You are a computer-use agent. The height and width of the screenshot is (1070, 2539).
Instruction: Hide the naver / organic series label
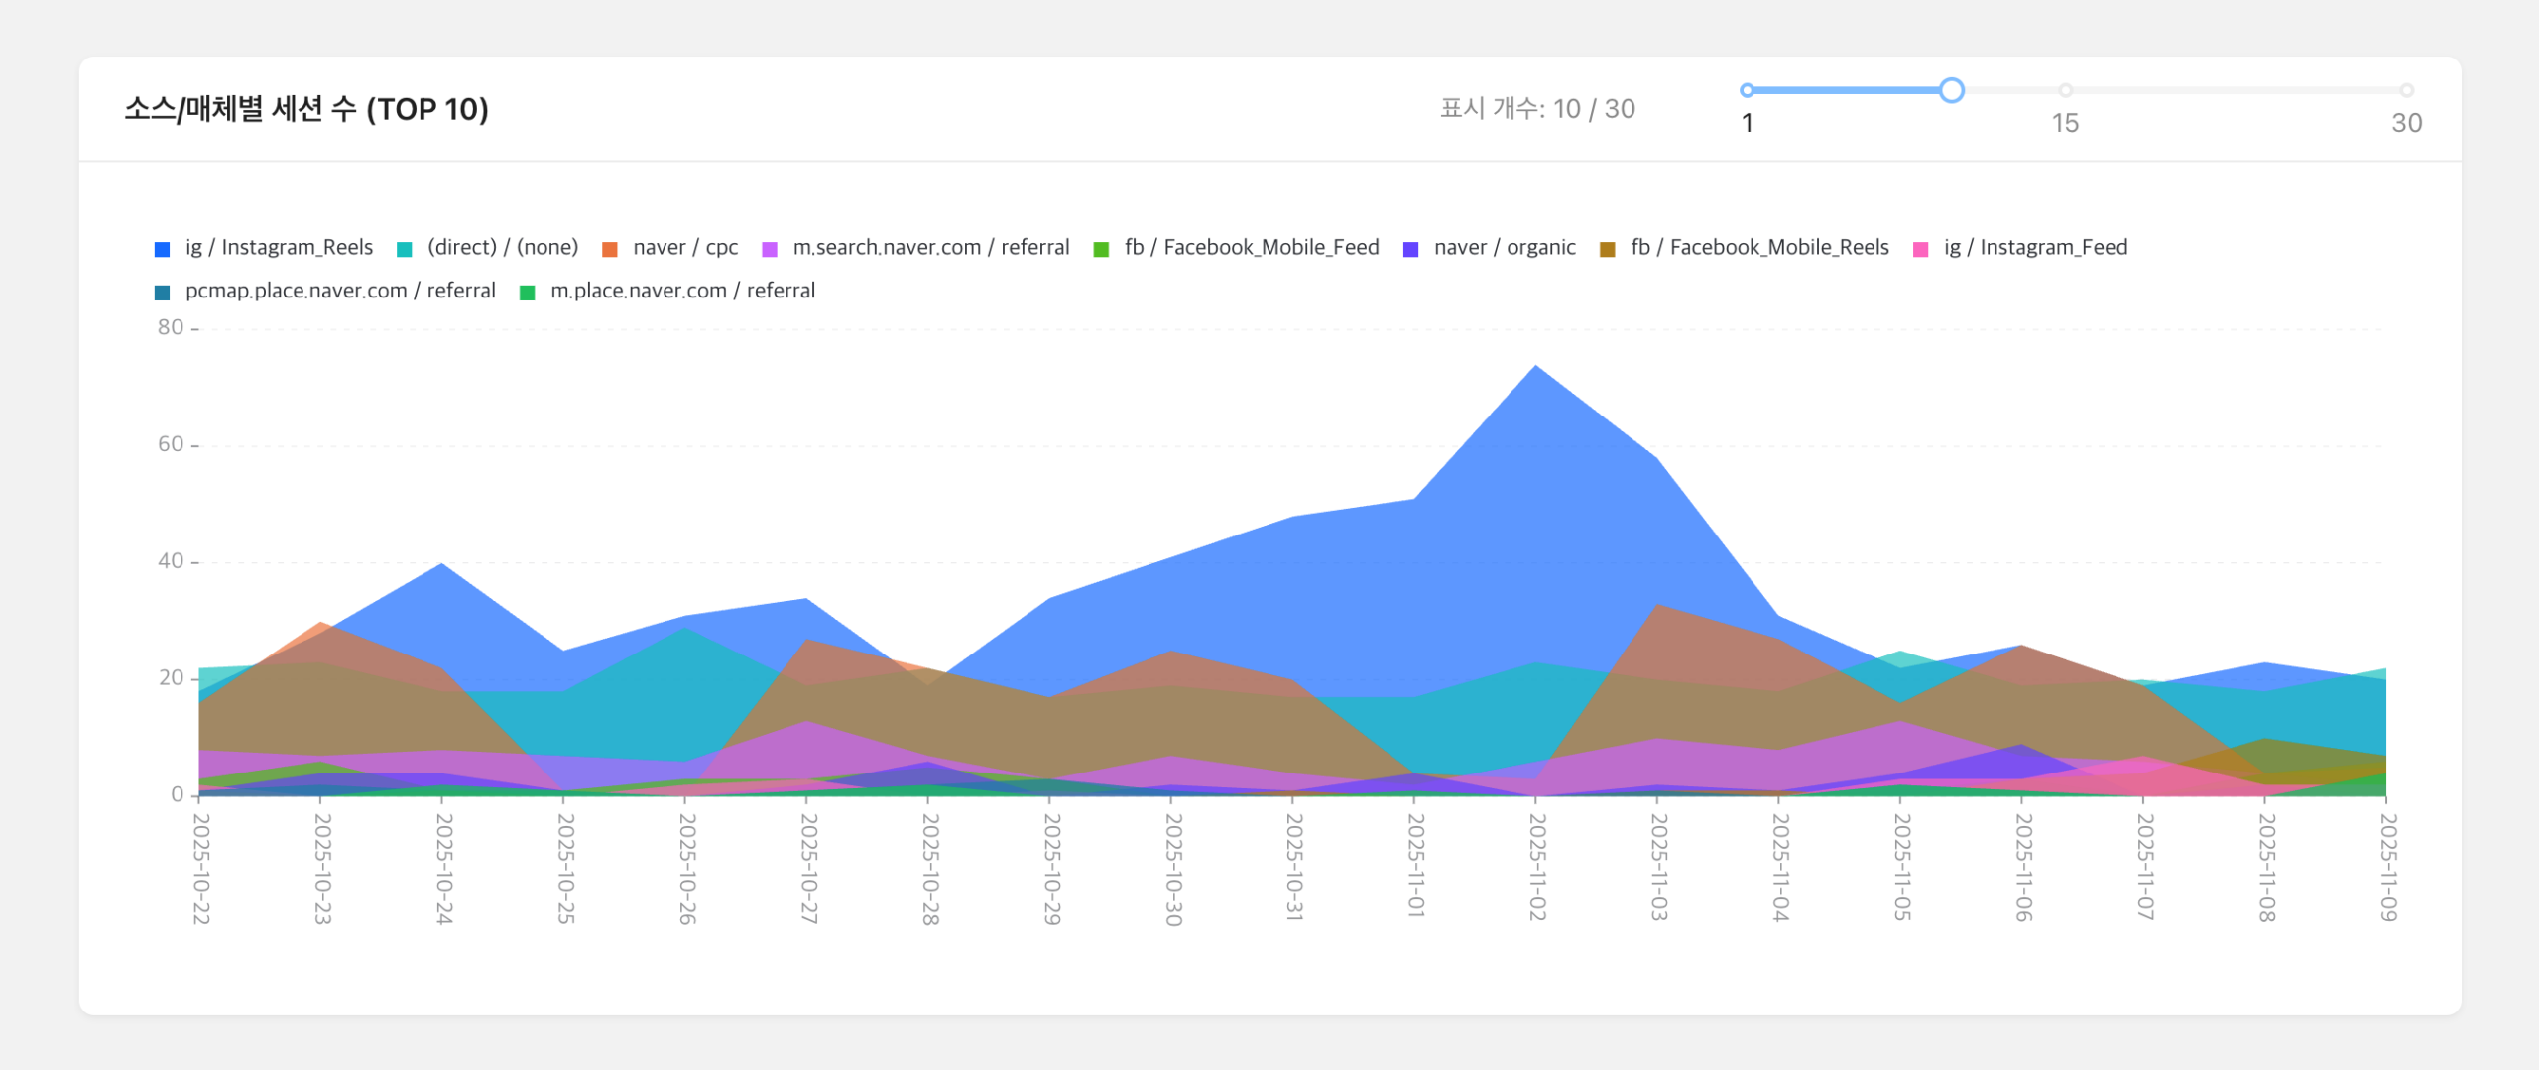(x=1504, y=248)
